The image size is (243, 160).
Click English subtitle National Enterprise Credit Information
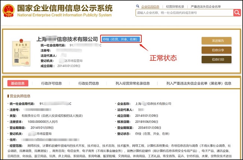tap(64, 15)
